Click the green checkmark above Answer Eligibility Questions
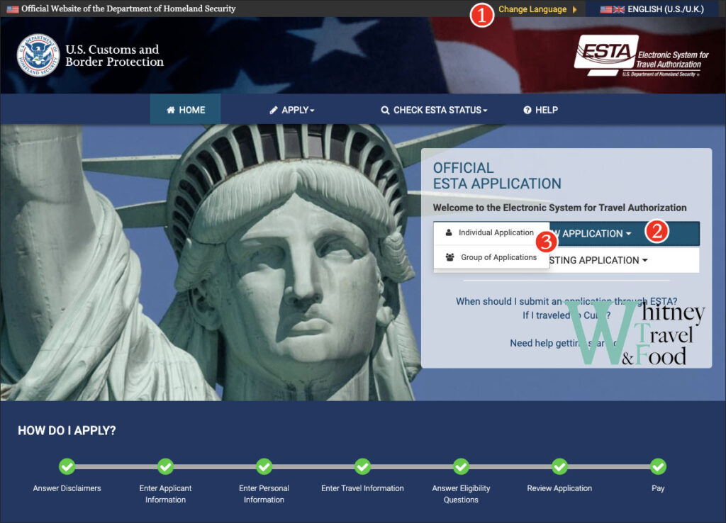The width and height of the screenshot is (726, 523). pos(461,466)
